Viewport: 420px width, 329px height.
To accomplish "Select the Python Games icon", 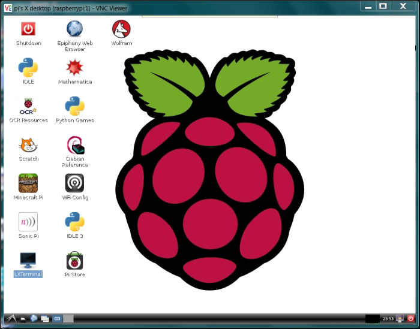I will pyautogui.click(x=75, y=106).
